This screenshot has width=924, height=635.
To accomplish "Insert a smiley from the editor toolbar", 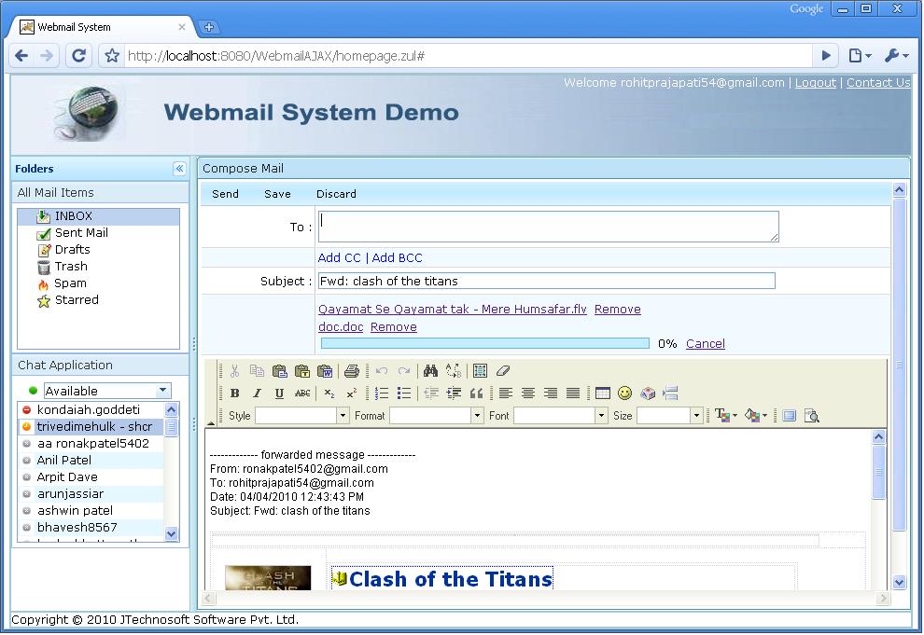I will pyautogui.click(x=623, y=393).
